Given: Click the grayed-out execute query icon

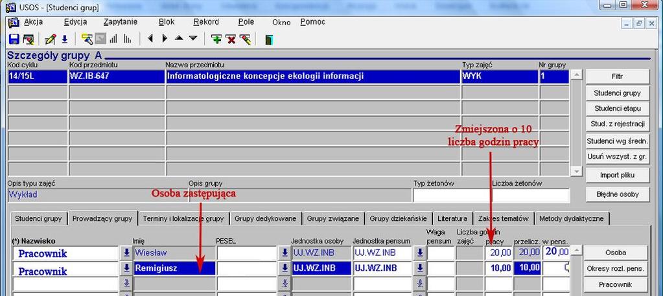Looking at the screenshot, I should (x=100, y=40).
